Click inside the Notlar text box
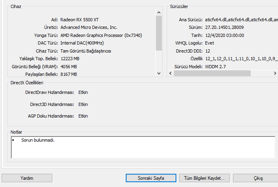 [x=143, y=147]
